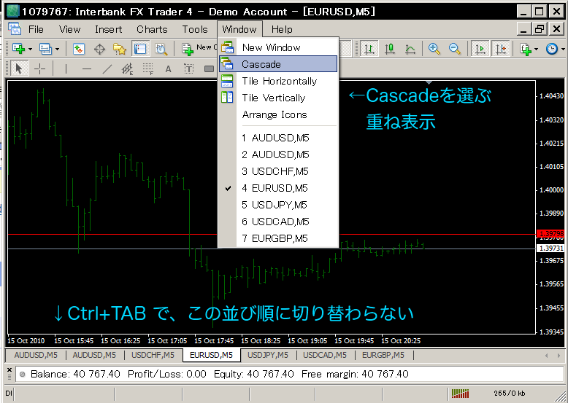Open the View menu
Viewport: 568px width, 403px height.
(x=69, y=29)
